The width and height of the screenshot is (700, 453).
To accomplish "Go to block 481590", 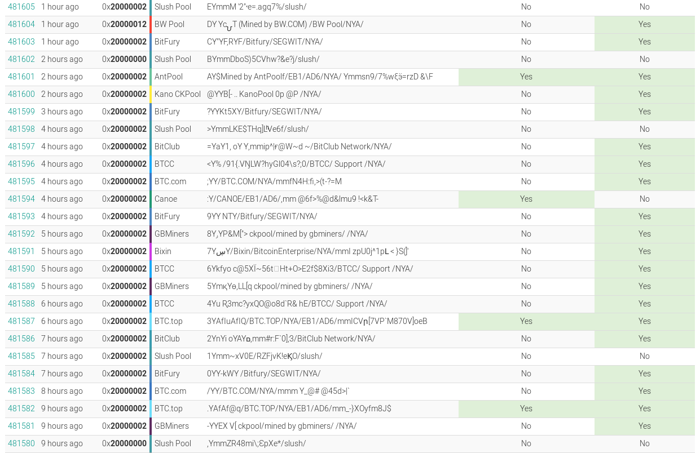I will point(21,269).
